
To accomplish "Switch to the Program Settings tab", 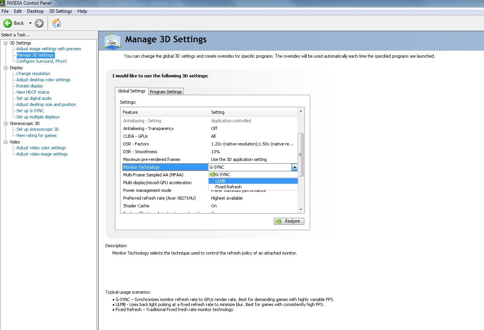I will click(x=166, y=92).
